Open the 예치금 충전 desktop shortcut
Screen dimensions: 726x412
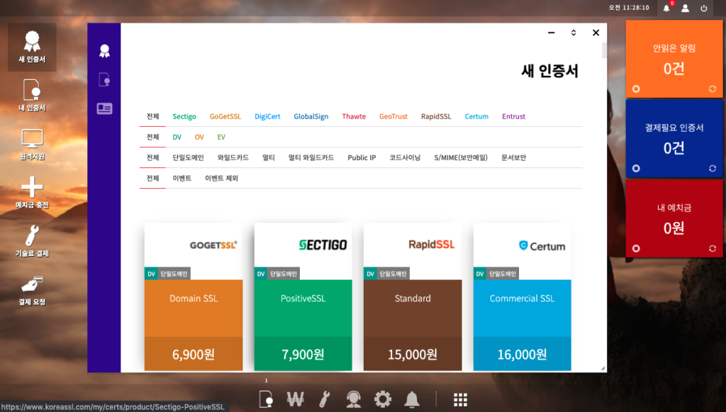(x=32, y=193)
